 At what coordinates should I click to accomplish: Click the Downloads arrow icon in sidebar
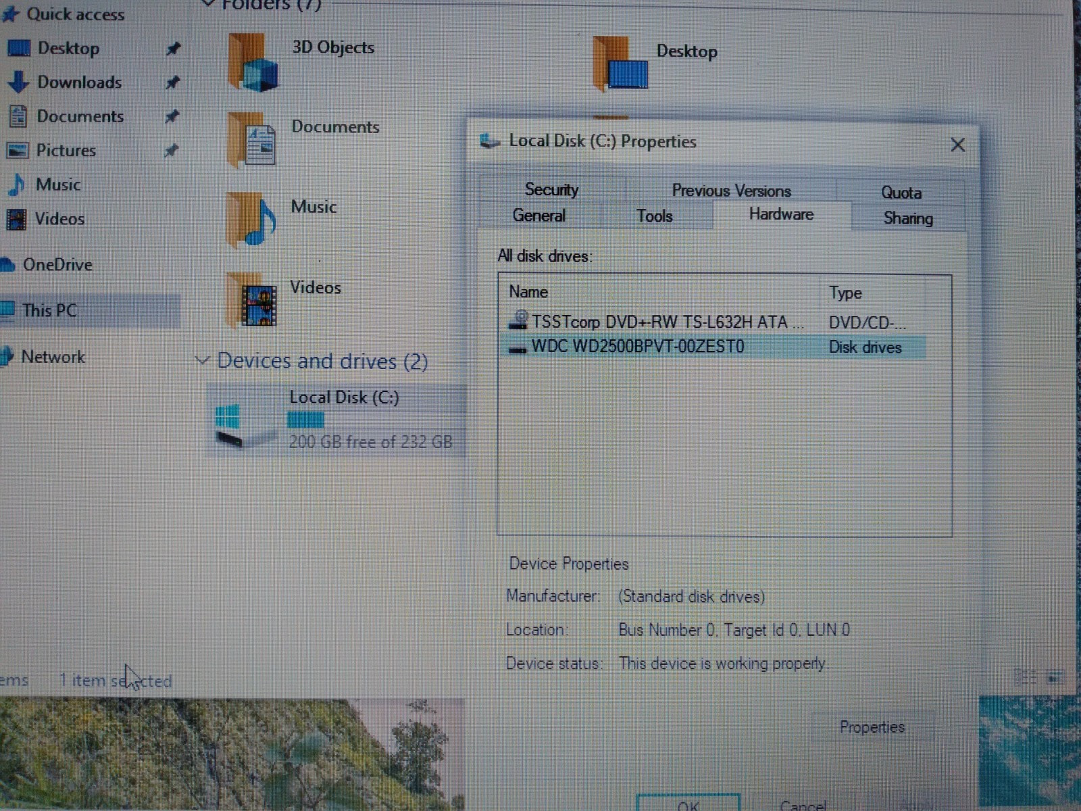coord(18,82)
